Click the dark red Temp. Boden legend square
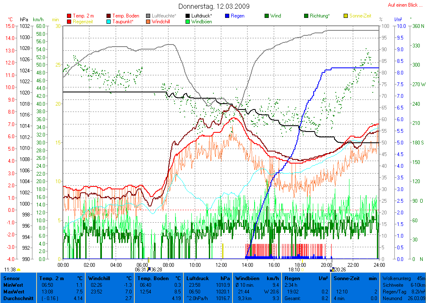This screenshot has width=426, height=303. click(x=109, y=16)
